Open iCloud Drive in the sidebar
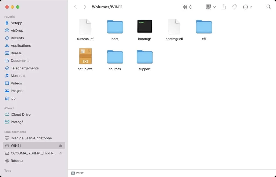Screen dimensions: 276x177 point(34,115)
